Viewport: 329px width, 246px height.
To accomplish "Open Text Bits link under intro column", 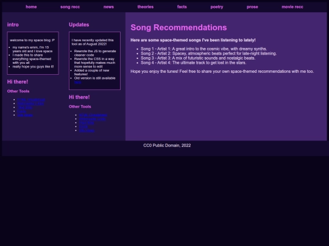I will click(x=25, y=108).
